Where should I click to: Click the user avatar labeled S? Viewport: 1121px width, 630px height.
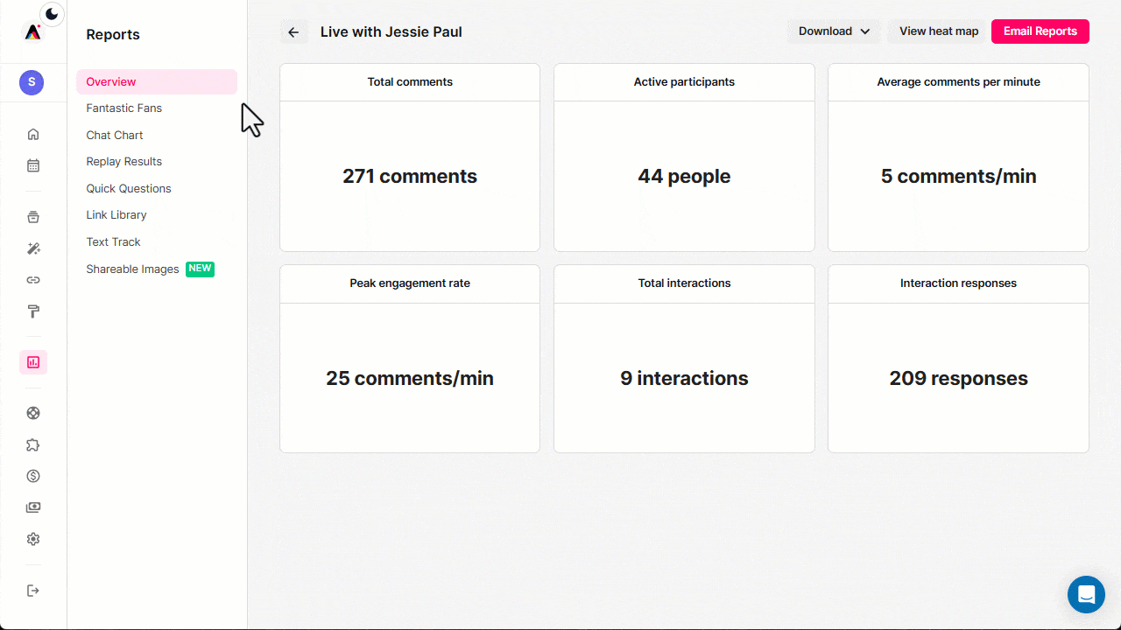pyautogui.click(x=32, y=82)
